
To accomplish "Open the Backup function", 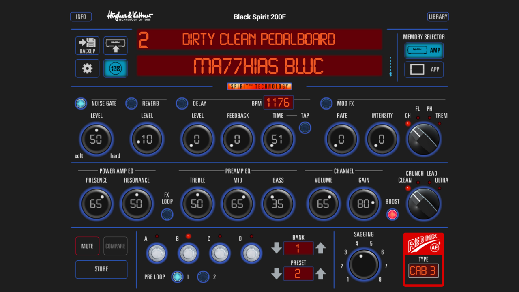I will click(x=87, y=45).
